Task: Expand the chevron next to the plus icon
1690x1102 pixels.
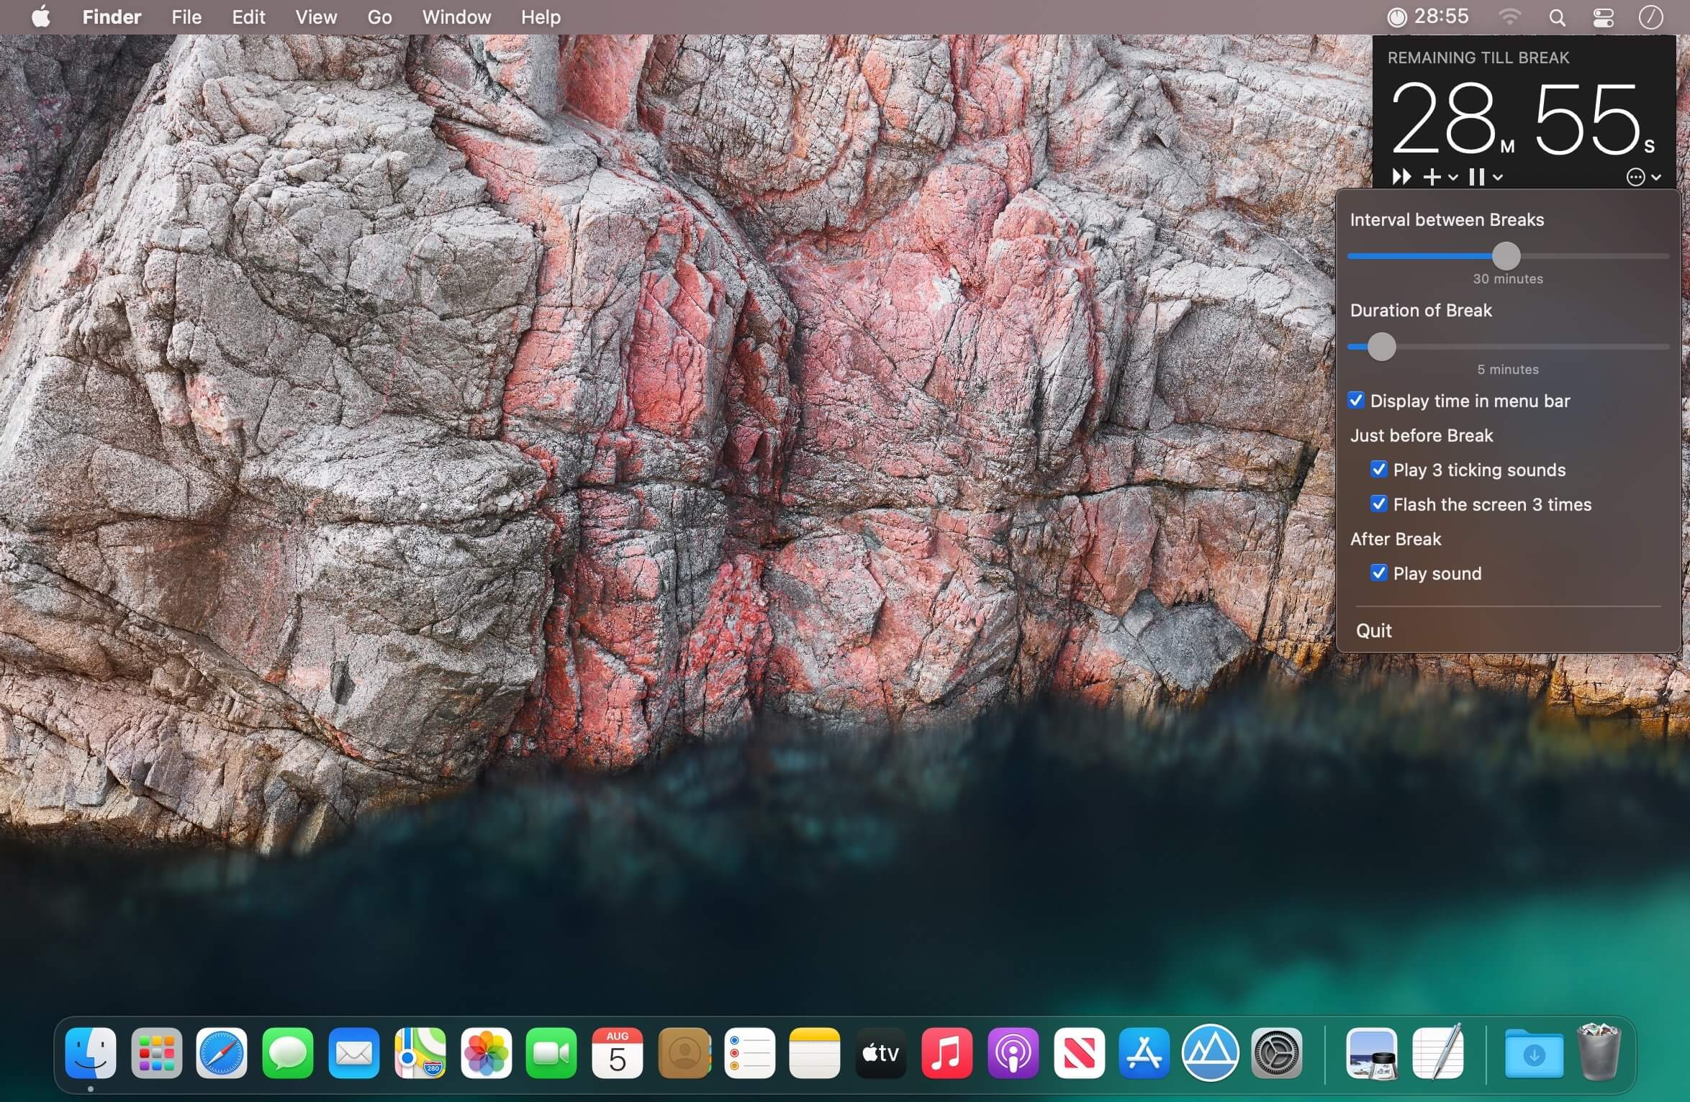Action: click(x=1453, y=178)
